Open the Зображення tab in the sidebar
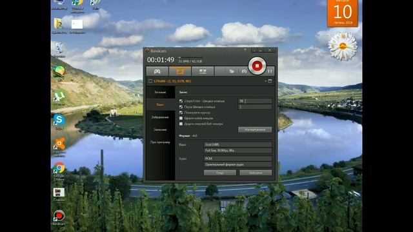413x232 pixels. point(160,117)
